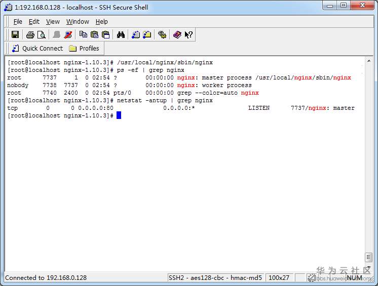
Task: Click the '/usr/local/nginx/sbin/nginx' command text
Action: tap(165, 63)
